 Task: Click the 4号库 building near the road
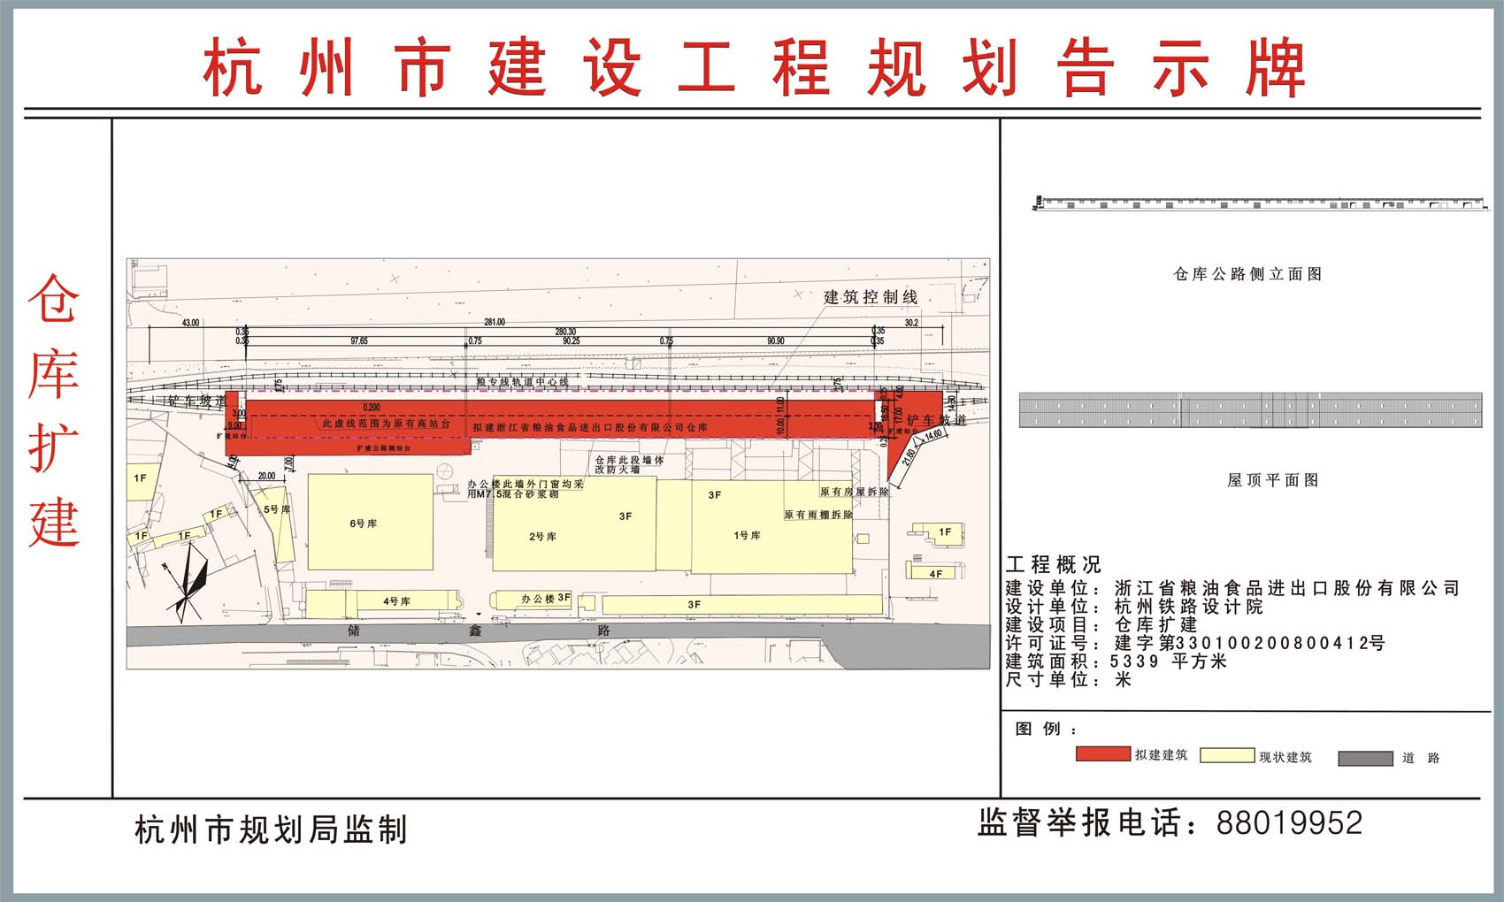(396, 601)
